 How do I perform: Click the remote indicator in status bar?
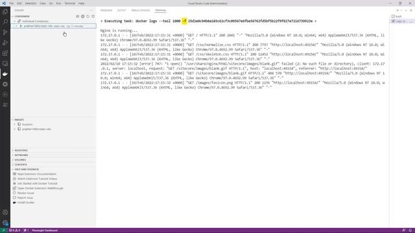(3, 230)
